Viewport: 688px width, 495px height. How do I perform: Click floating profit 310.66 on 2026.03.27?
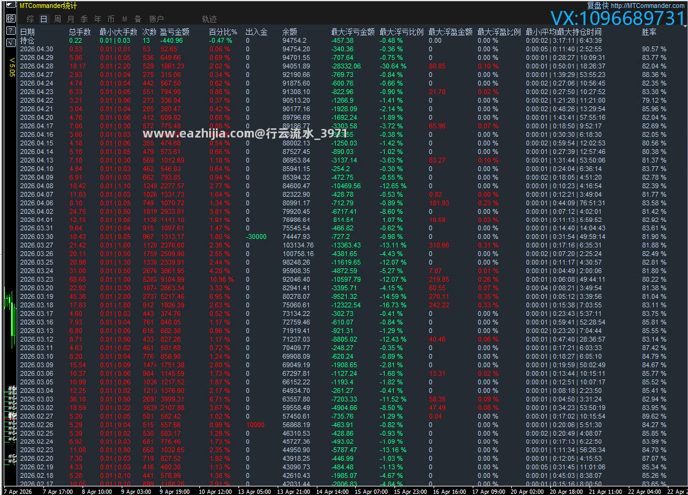pos(439,245)
